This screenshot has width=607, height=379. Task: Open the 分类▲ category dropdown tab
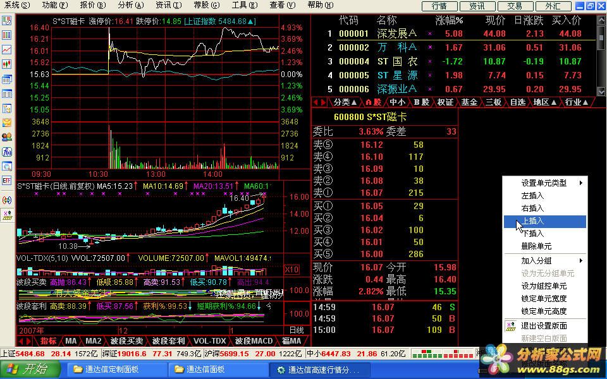coord(345,102)
